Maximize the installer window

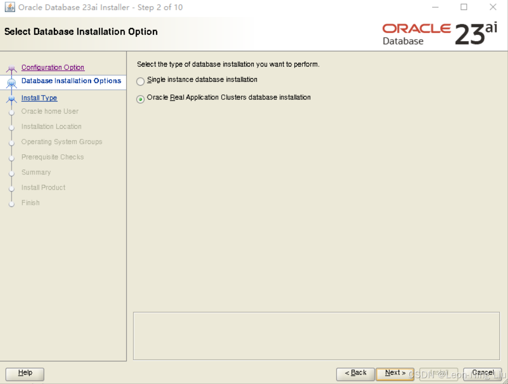point(464,7)
